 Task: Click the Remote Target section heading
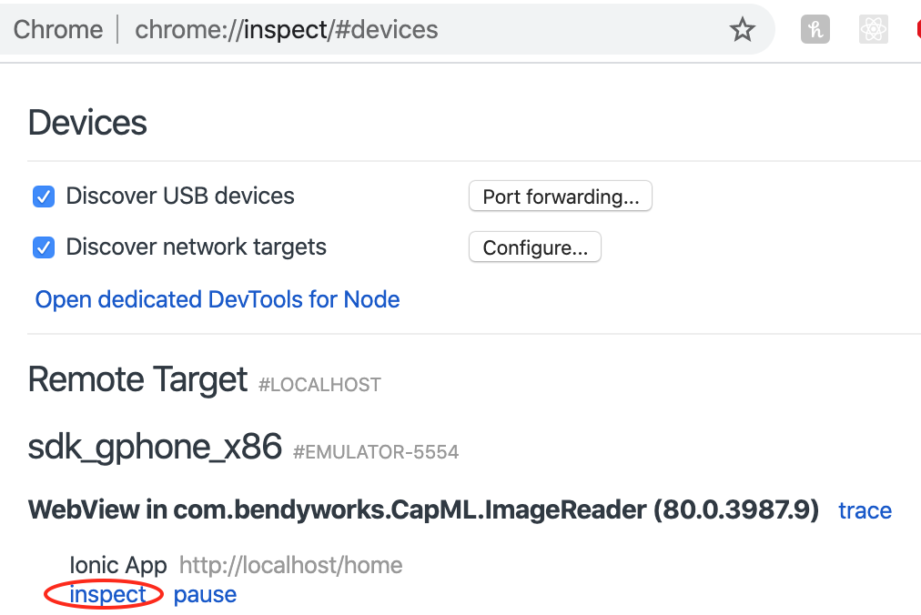(137, 379)
